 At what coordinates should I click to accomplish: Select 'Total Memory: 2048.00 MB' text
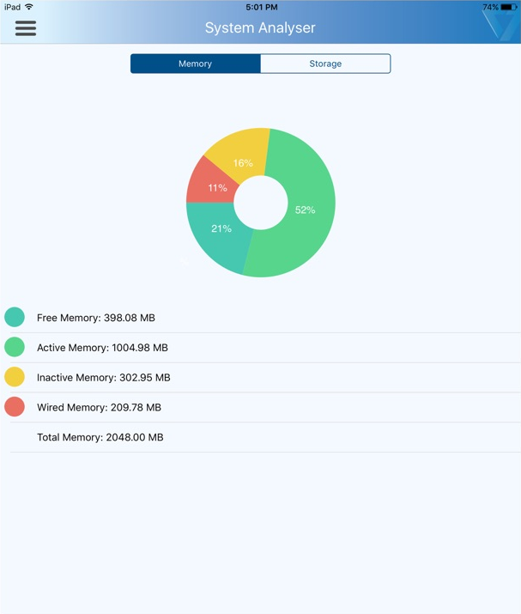pos(100,437)
